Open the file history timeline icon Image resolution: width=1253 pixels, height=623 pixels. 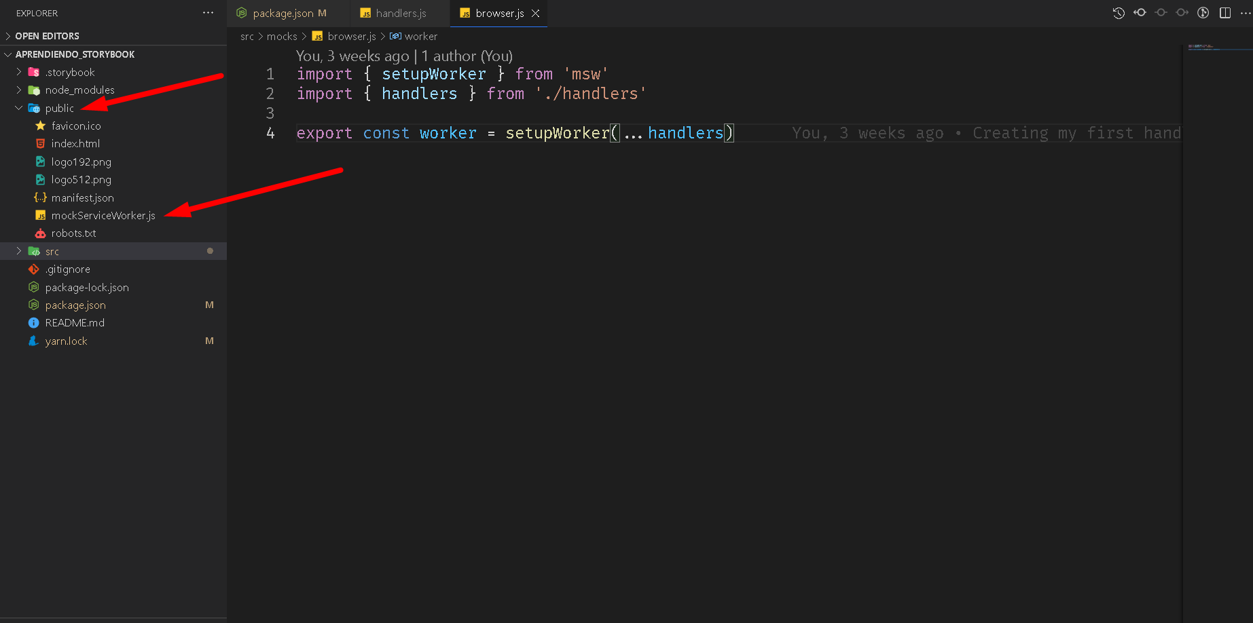point(1119,13)
